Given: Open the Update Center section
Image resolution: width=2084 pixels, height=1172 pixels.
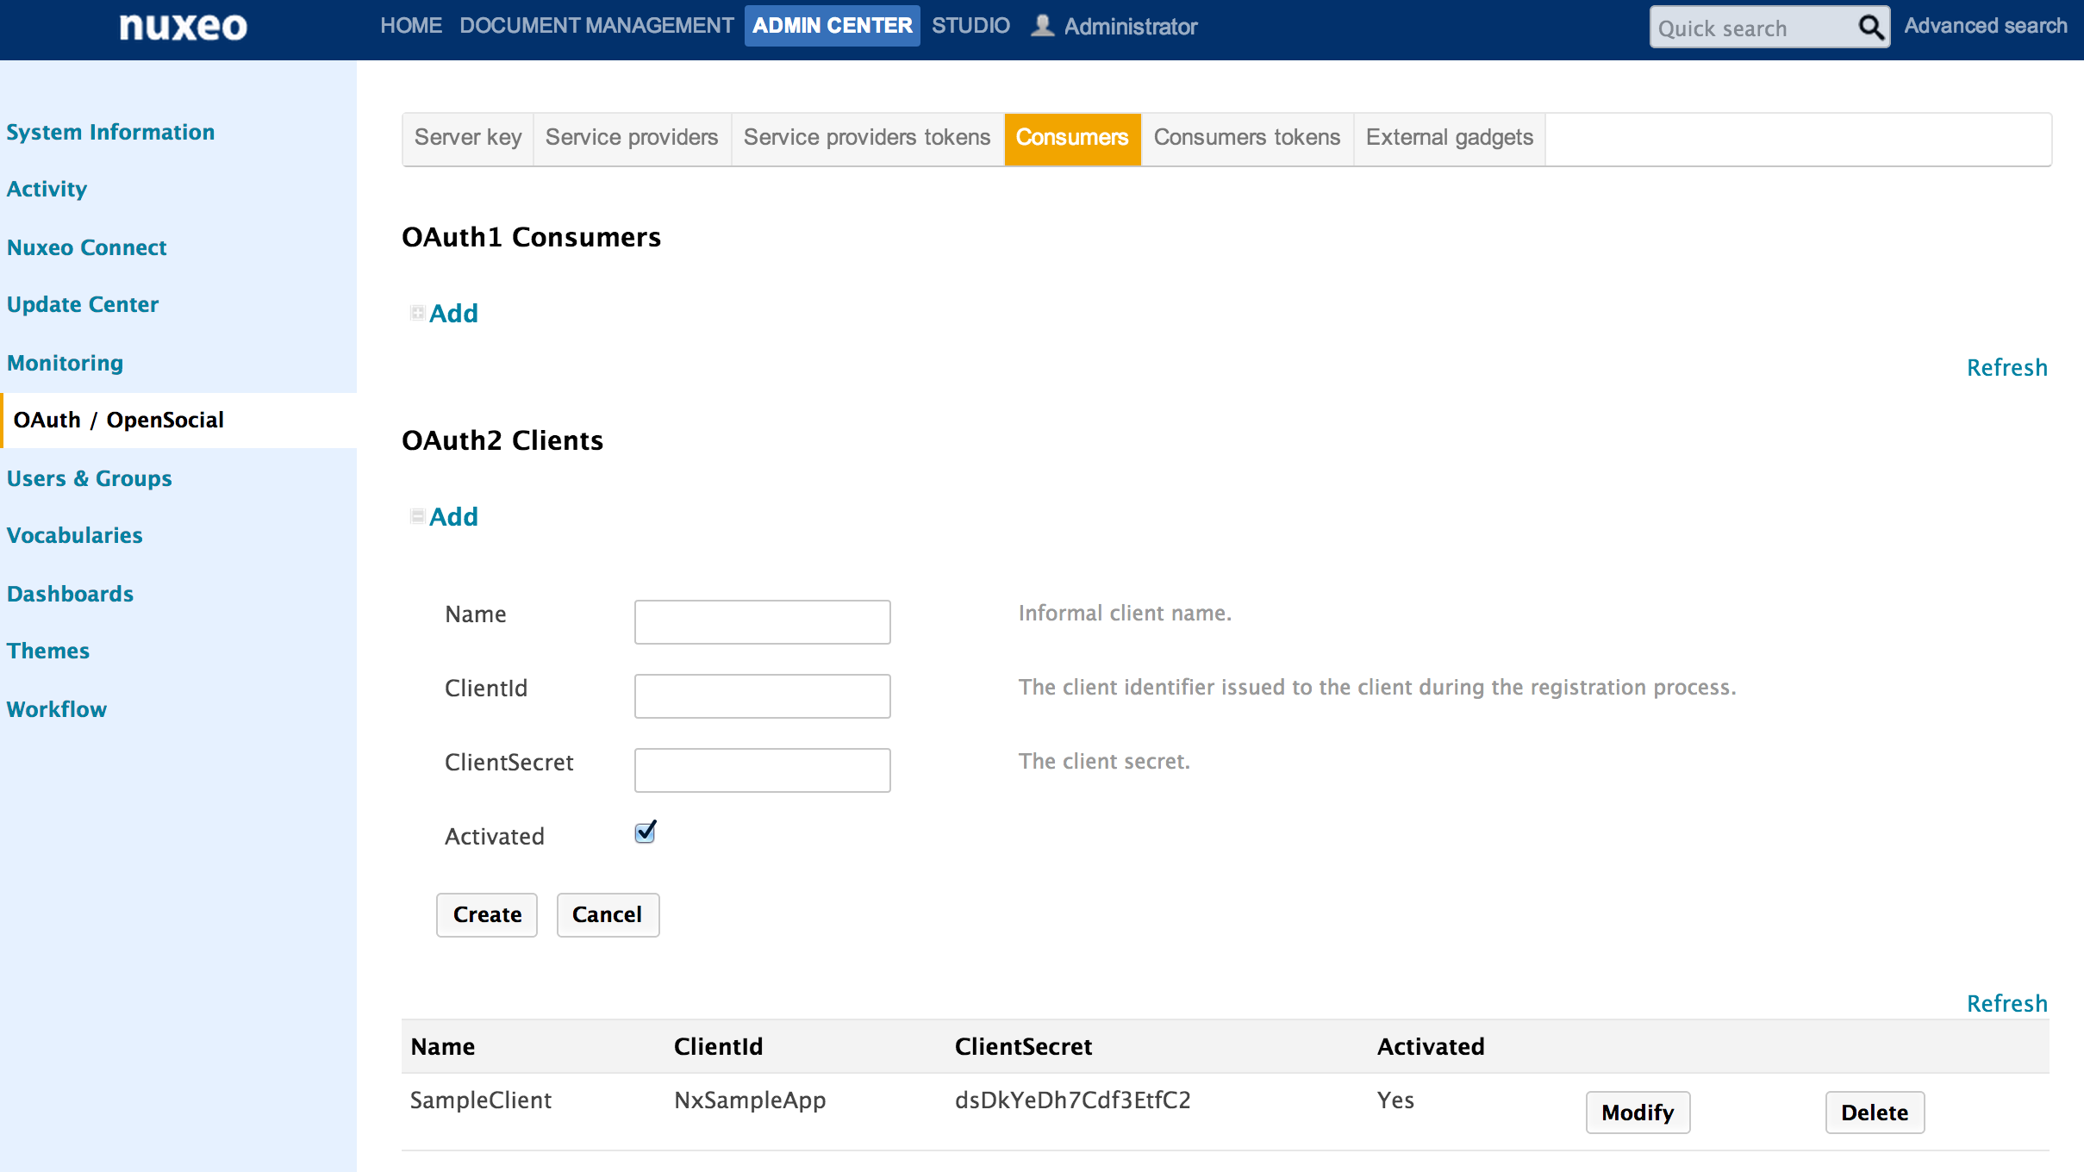Looking at the screenshot, I should click(83, 305).
